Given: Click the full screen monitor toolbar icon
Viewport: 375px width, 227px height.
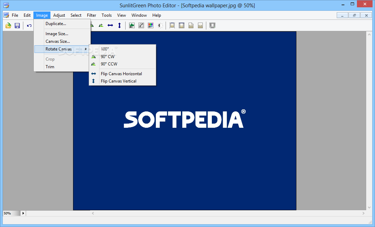Looking at the screenshot, I should click(212, 25).
